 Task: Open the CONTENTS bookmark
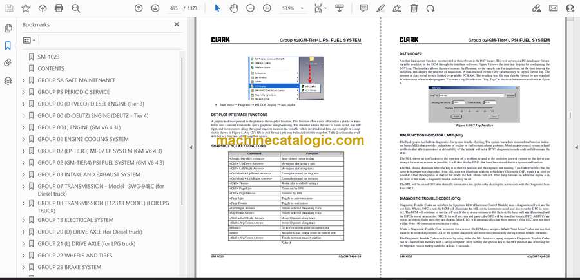51,68
